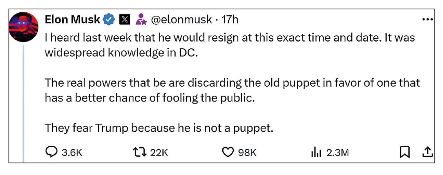Click the 98K likes count

pos(247,153)
